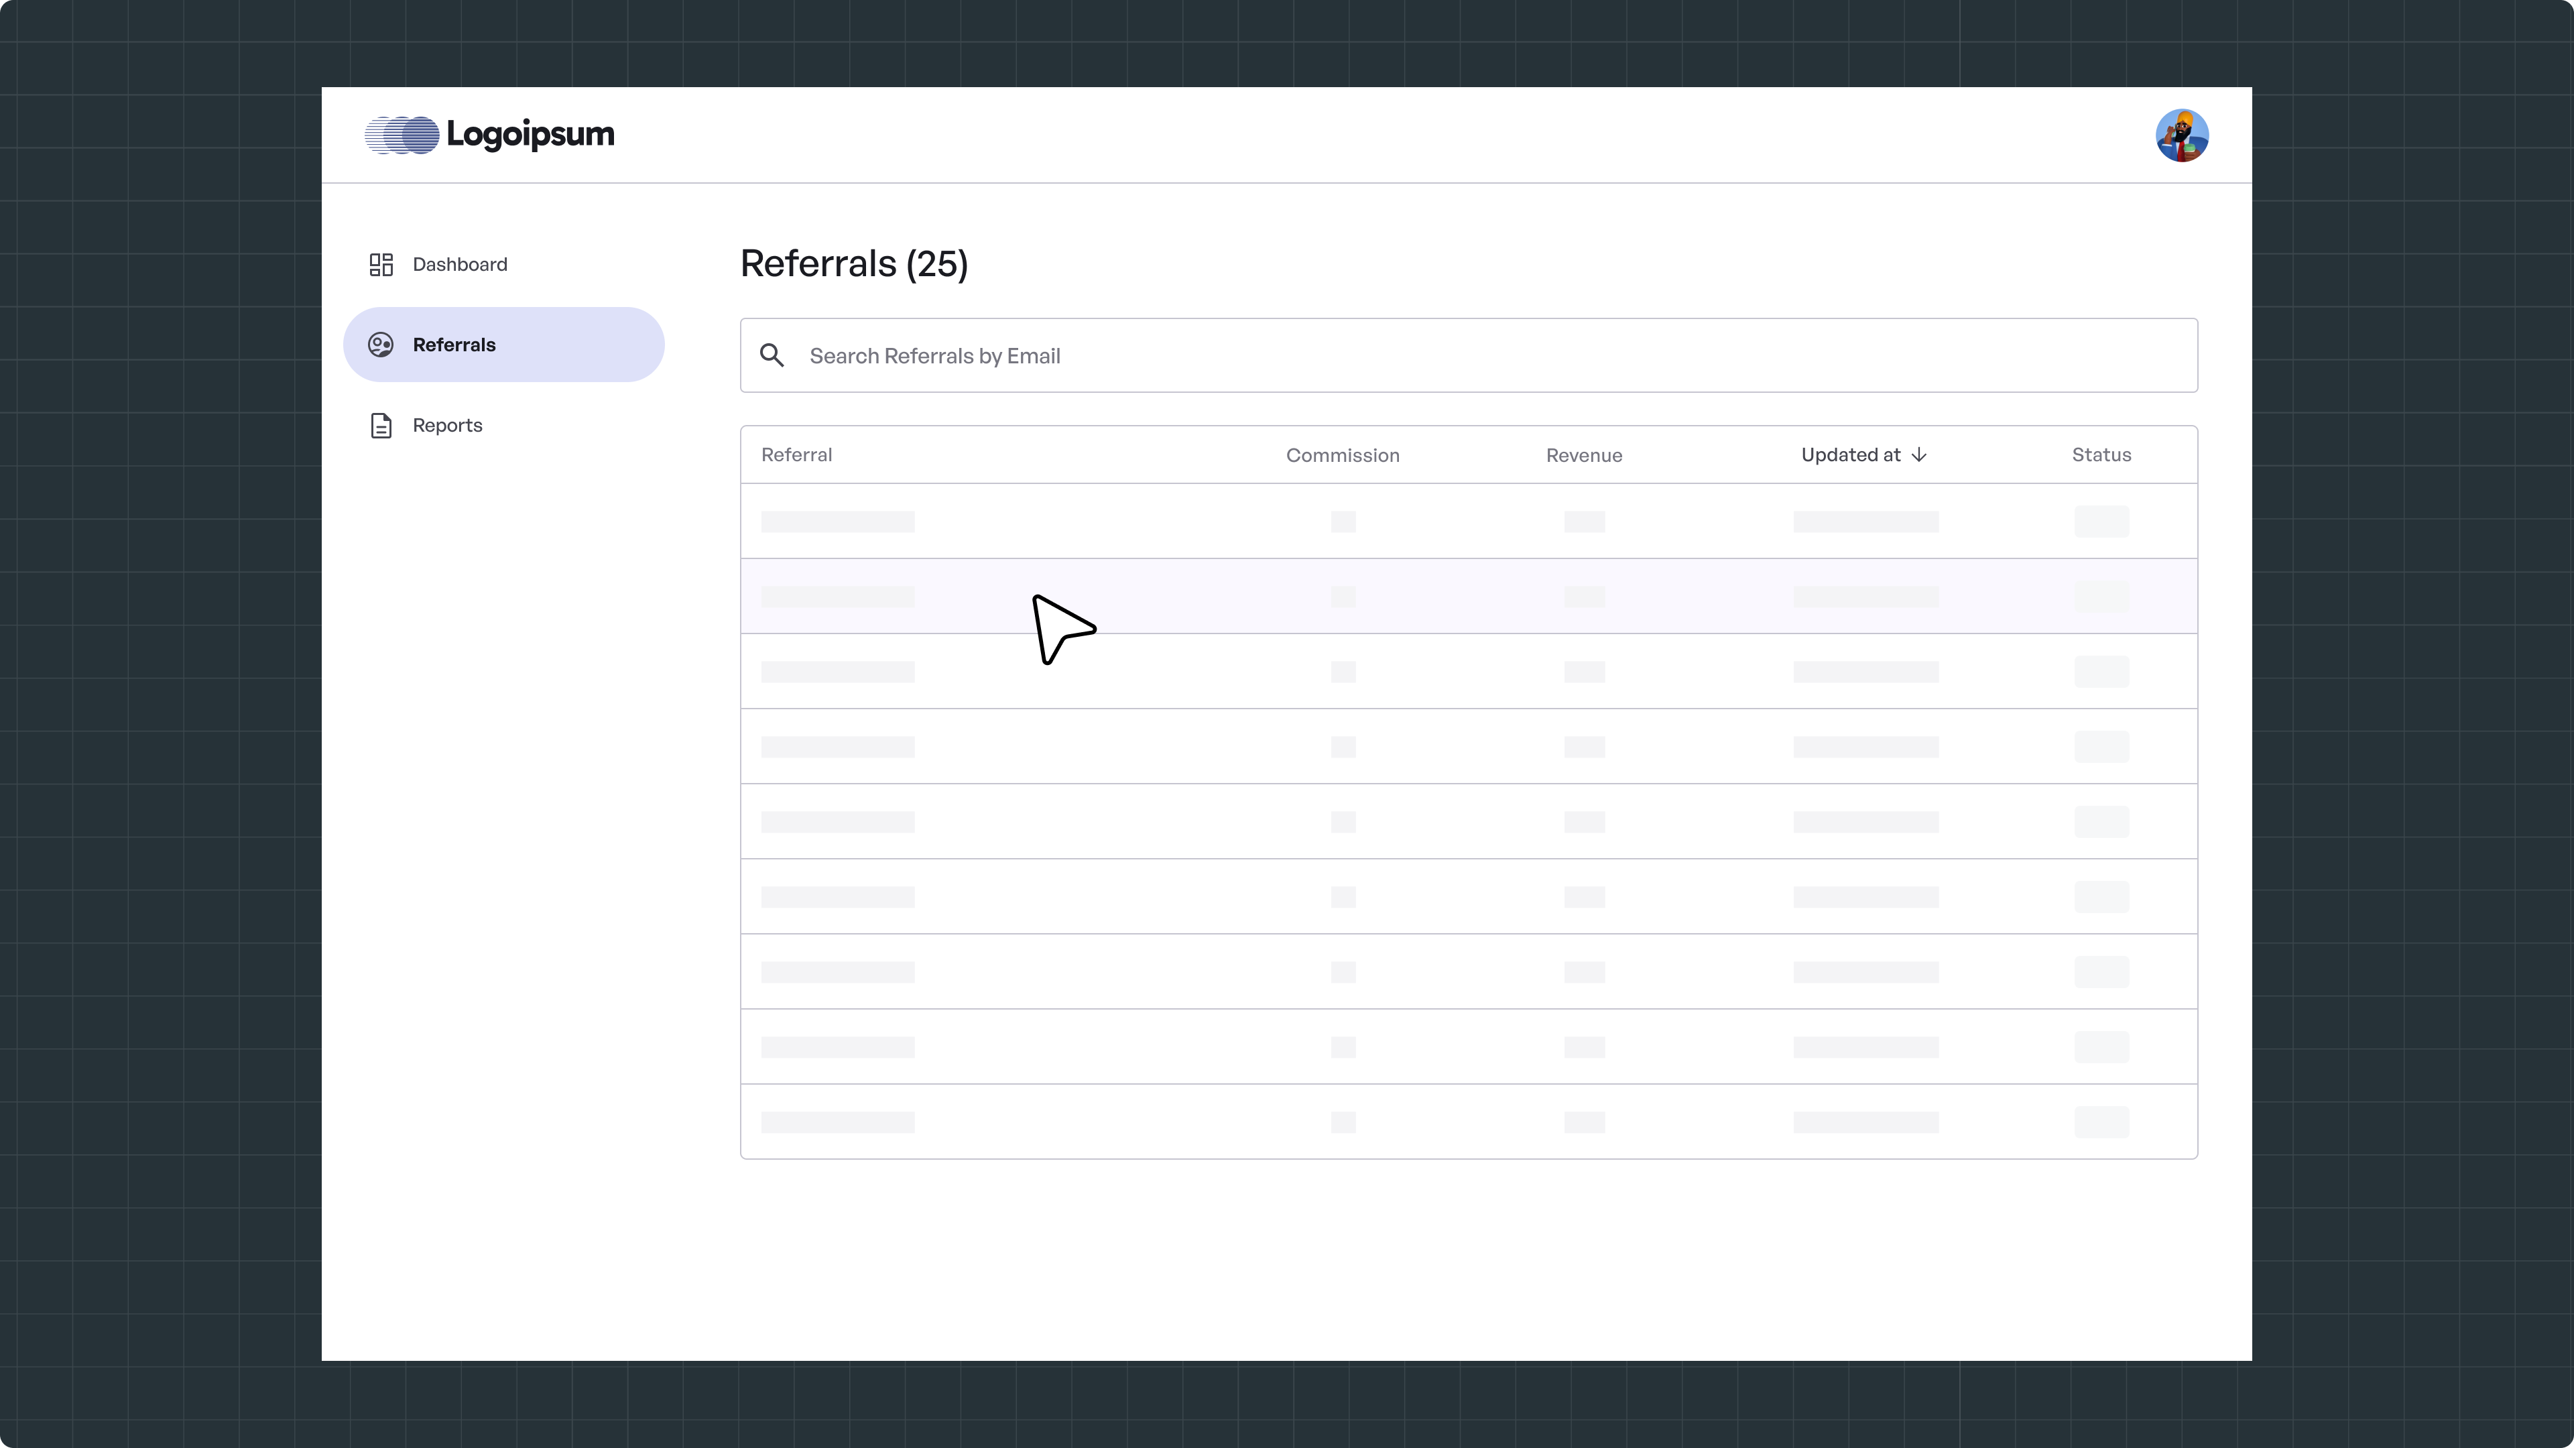Click the last loading table row
This screenshot has width=2574, height=1448.
click(1469, 1122)
